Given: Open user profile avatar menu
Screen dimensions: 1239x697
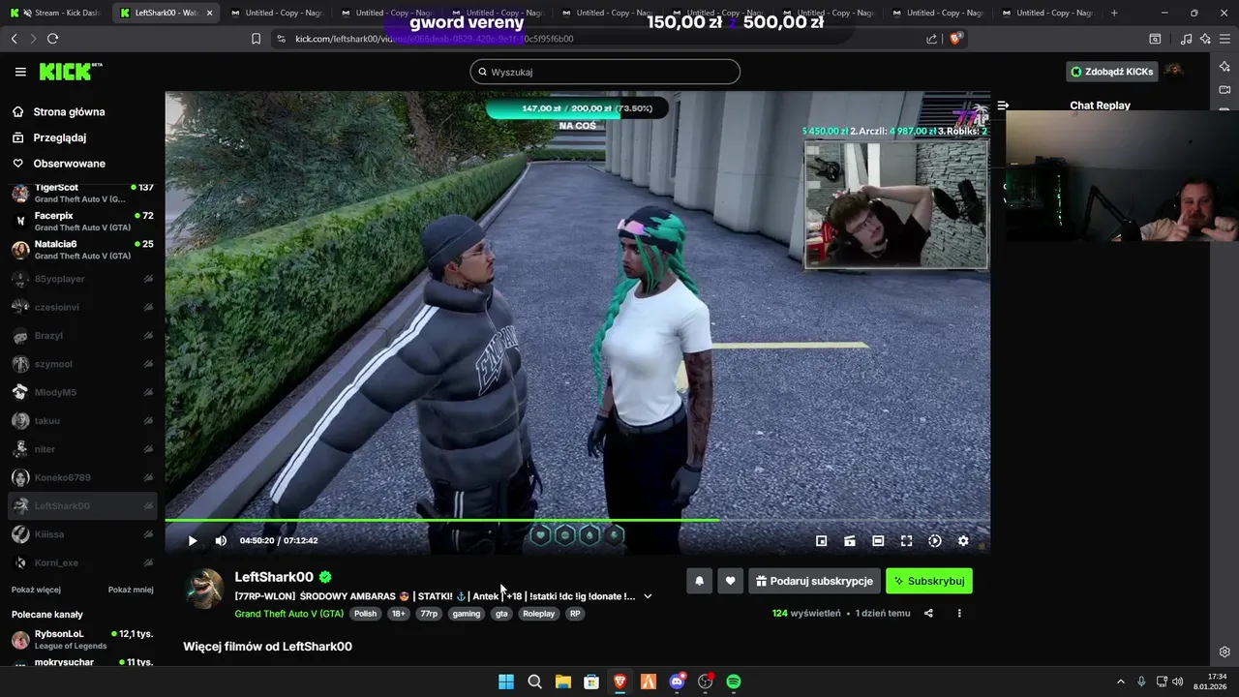Looking at the screenshot, I should tap(1173, 71).
